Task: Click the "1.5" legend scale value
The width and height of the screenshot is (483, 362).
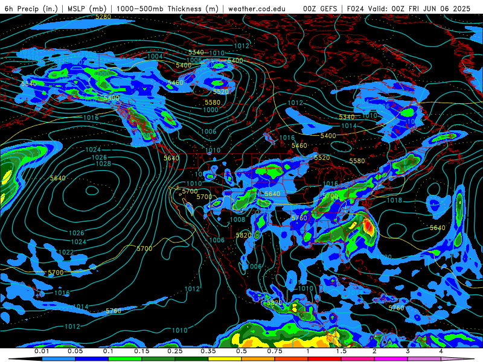Action: 341,351
